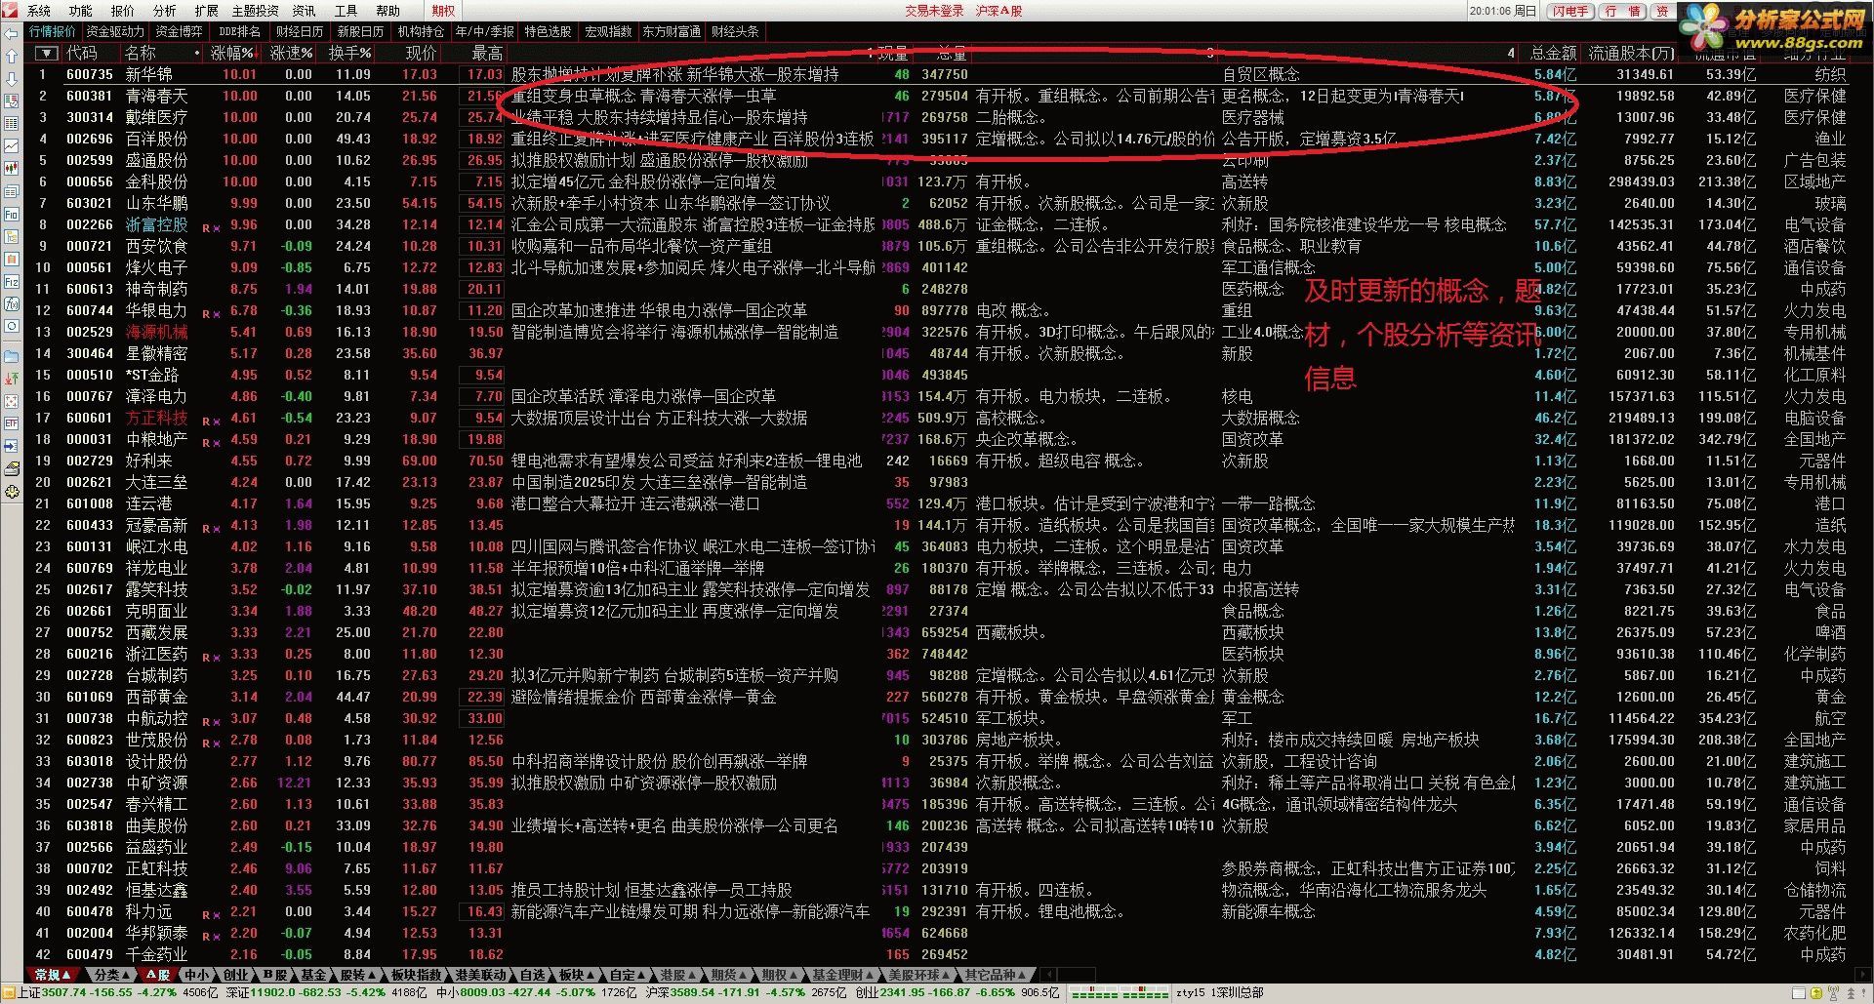Viewport: 1874px width, 1004px height.
Task: Click the back arrow icon in left sidebar
Action: [12, 33]
